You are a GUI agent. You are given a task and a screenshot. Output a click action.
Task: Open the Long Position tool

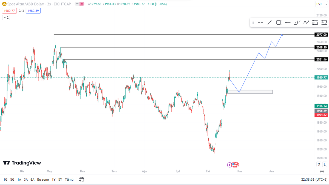click(315, 22)
